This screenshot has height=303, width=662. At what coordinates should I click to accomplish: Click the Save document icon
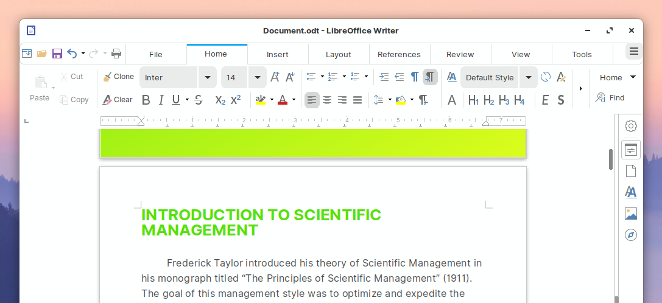click(57, 54)
